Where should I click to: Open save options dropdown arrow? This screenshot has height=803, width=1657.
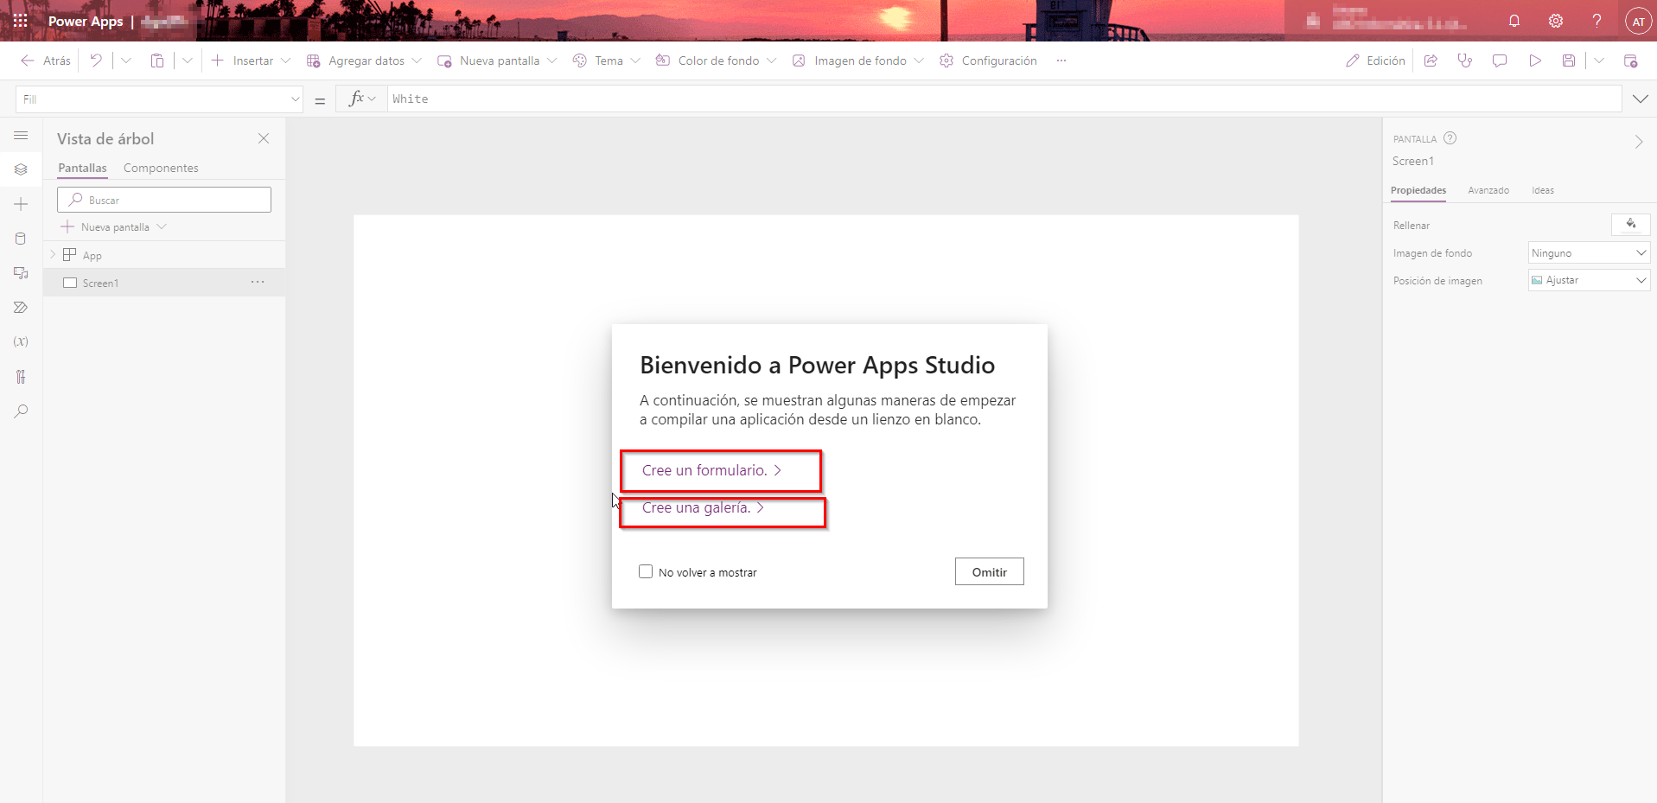point(1599,61)
